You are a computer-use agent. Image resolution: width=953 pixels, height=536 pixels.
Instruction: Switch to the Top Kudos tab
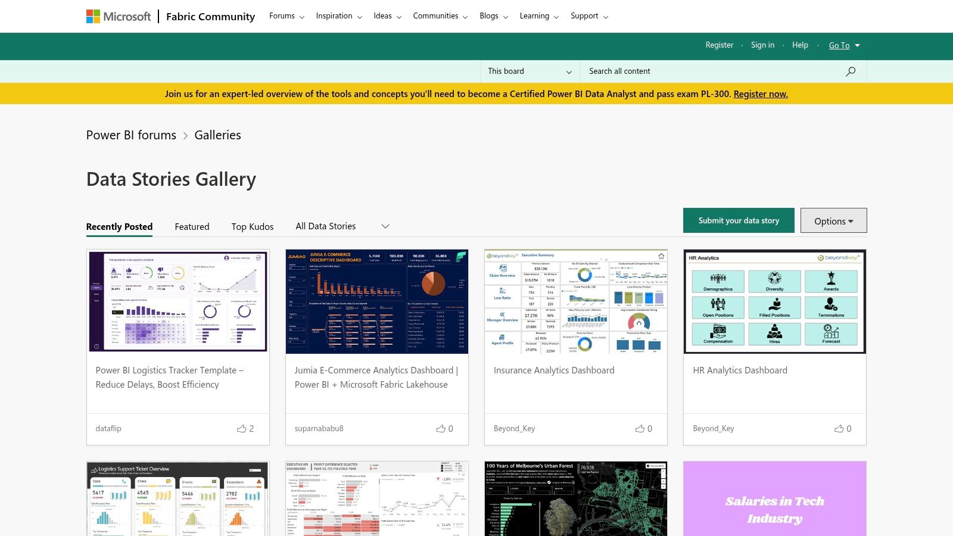point(253,227)
